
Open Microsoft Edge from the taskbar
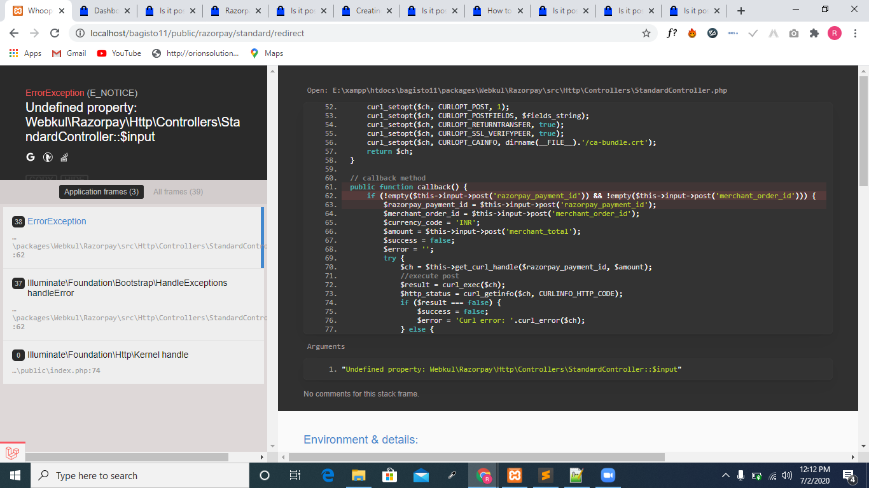click(328, 475)
